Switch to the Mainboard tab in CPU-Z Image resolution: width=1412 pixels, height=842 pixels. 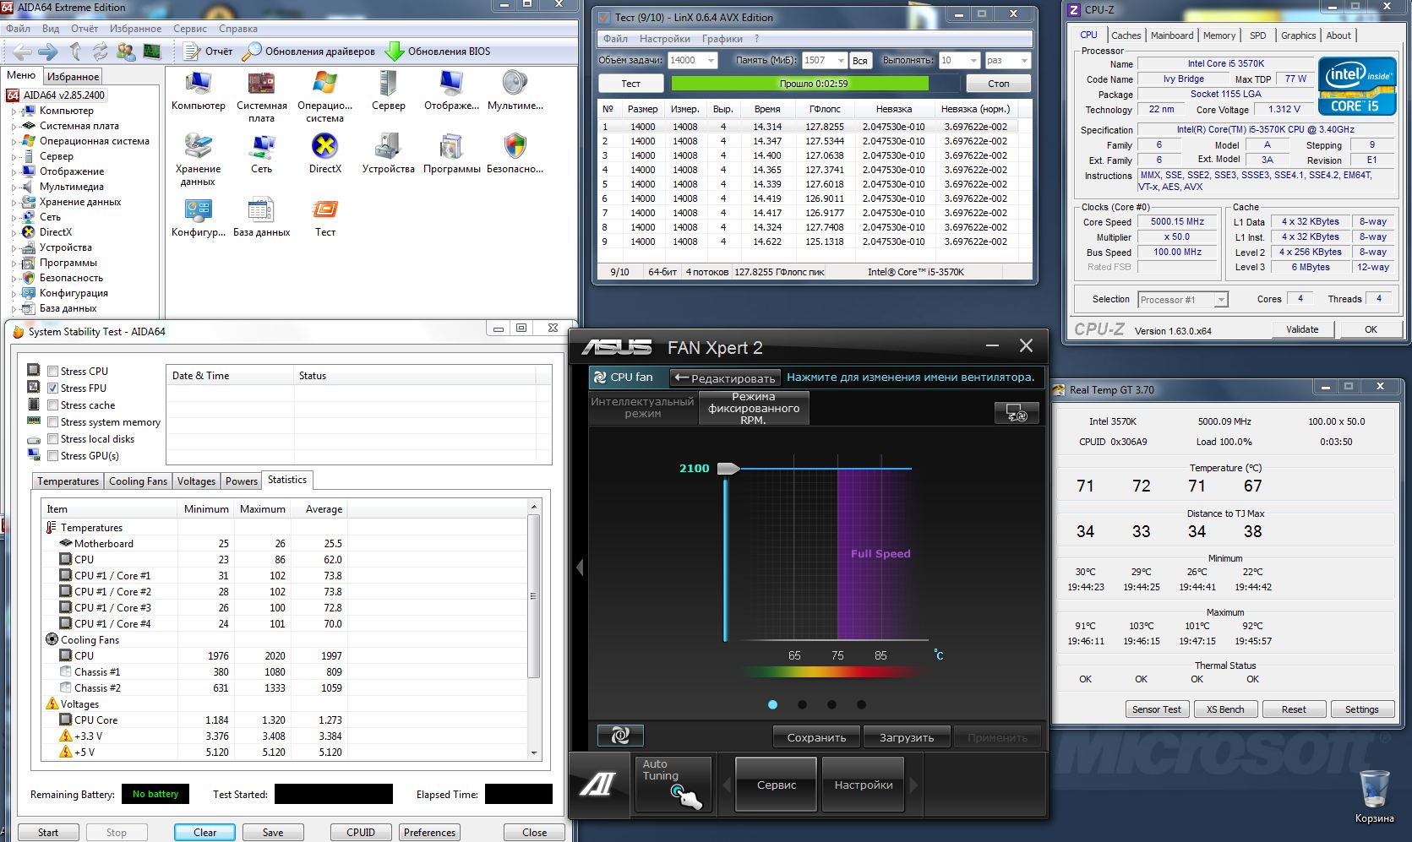(x=1172, y=35)
